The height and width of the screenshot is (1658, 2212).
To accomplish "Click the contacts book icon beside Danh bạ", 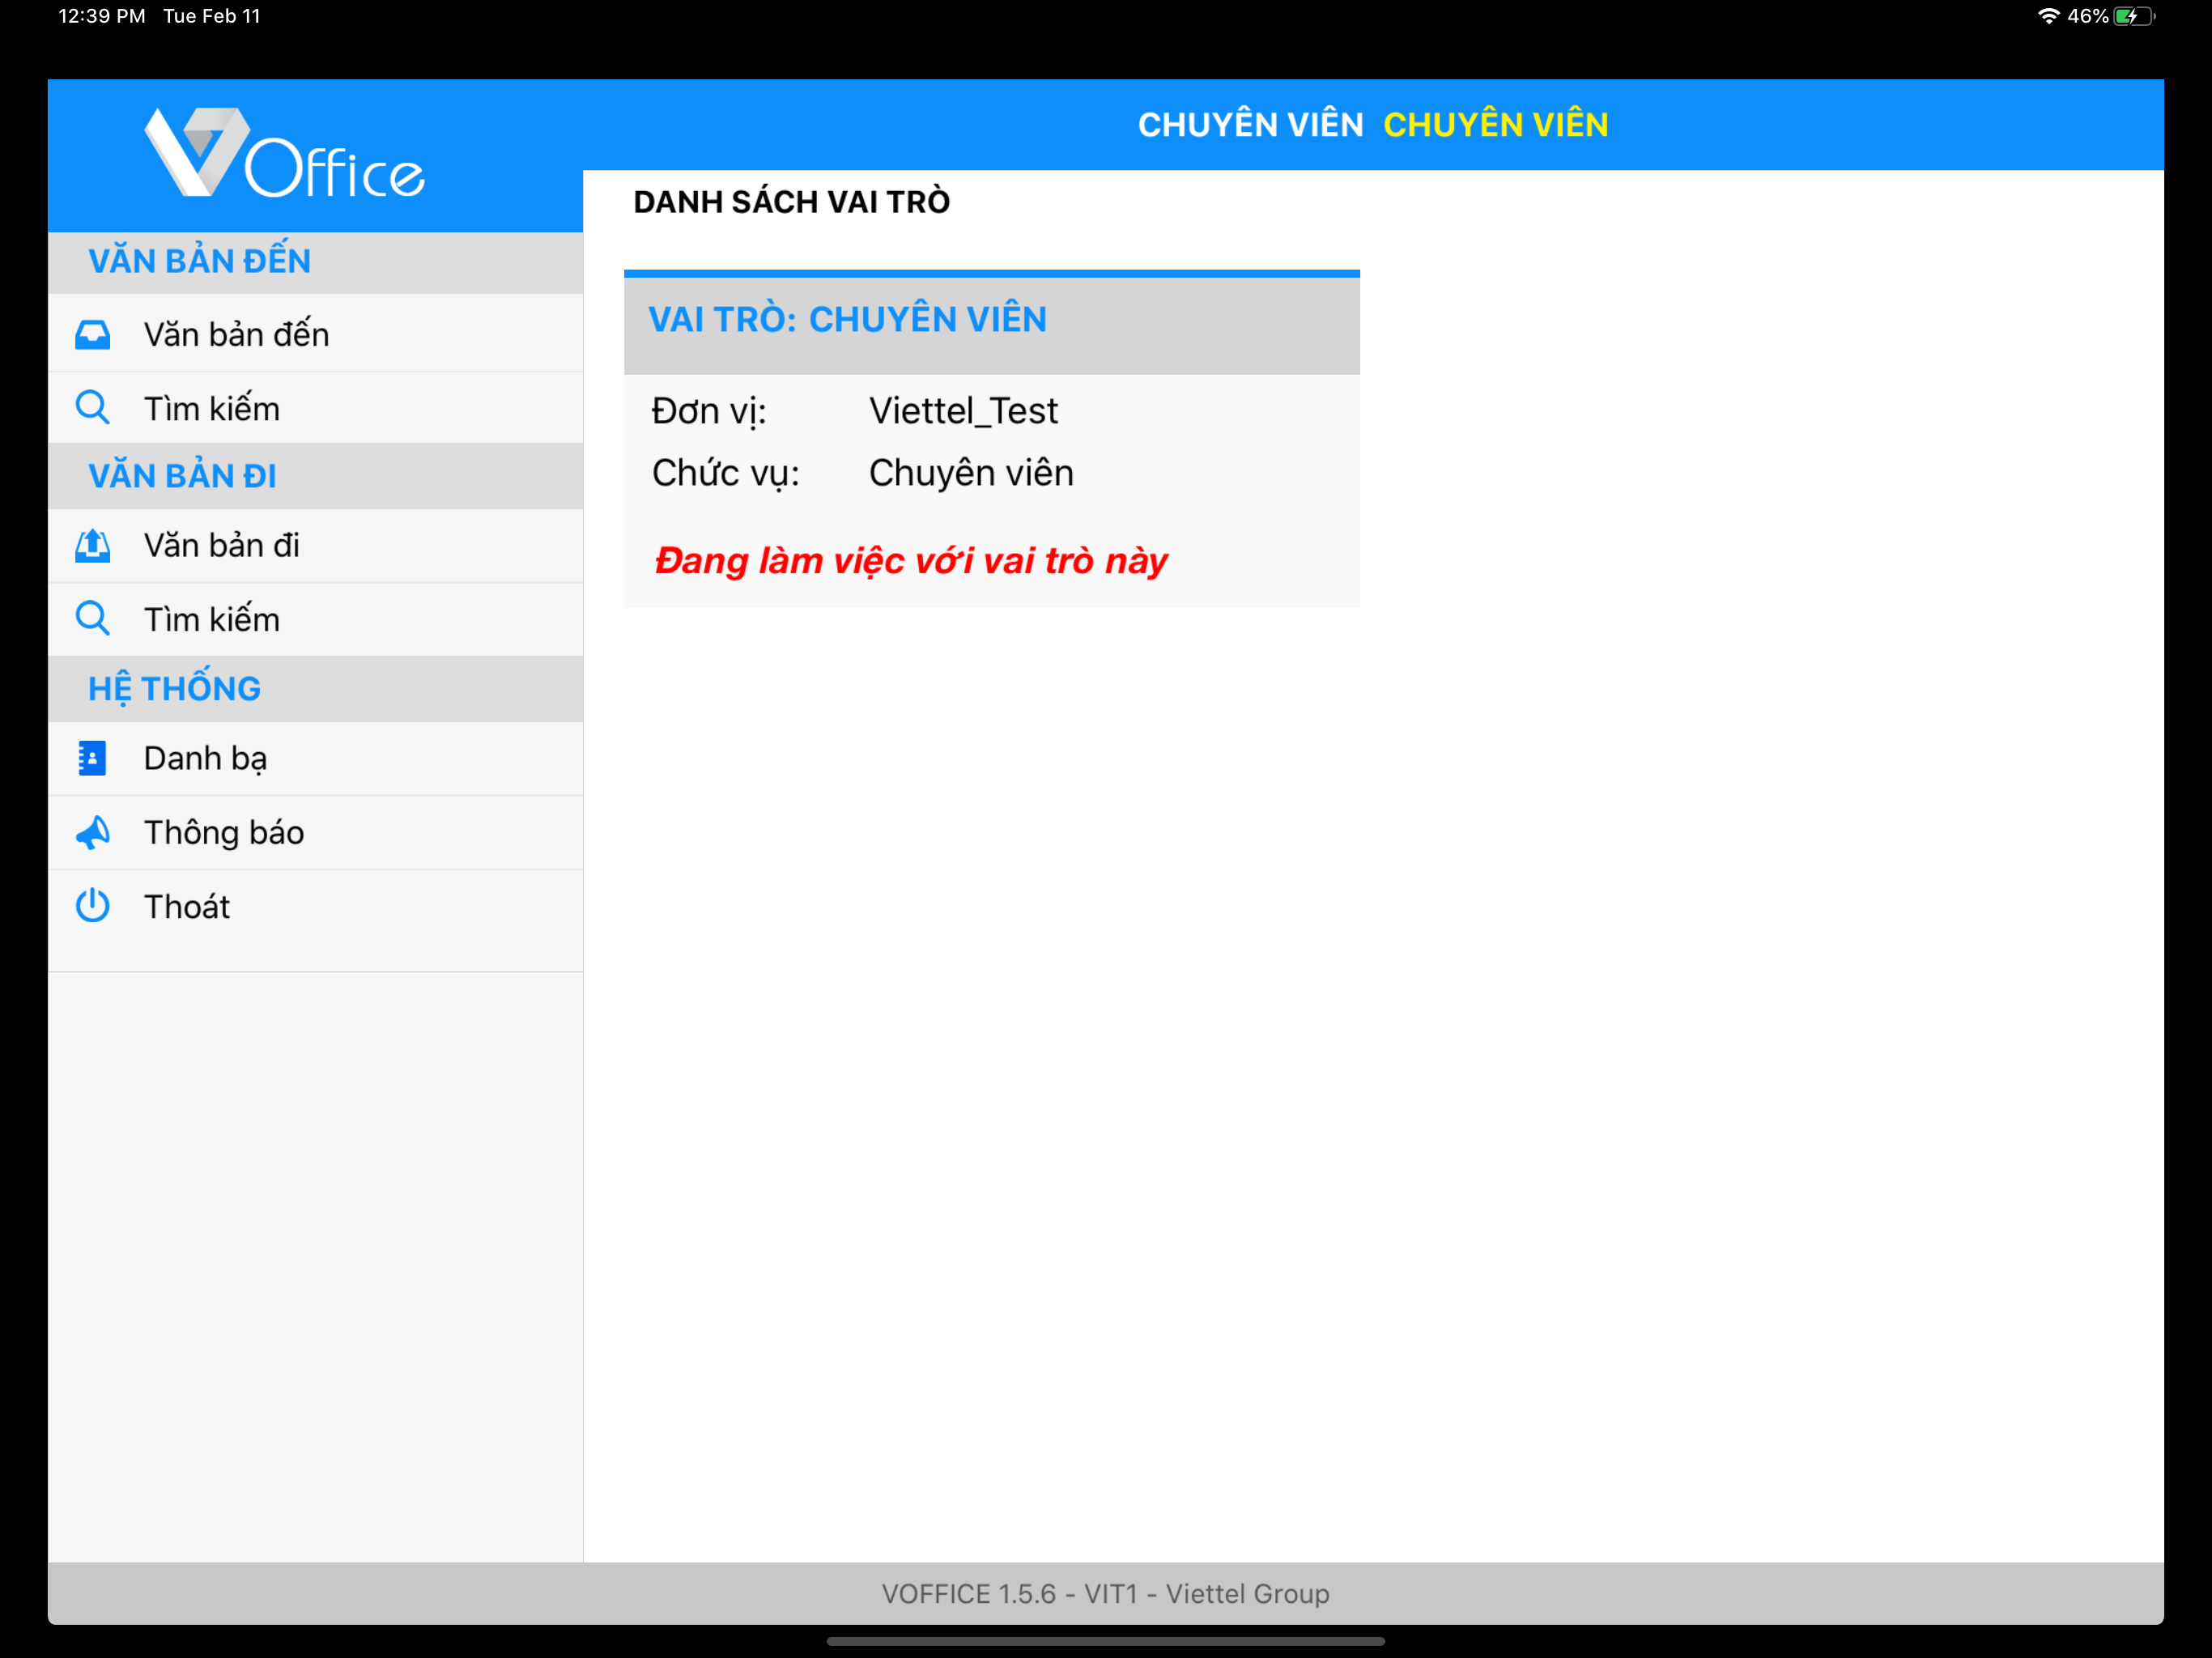I will 92,758.
